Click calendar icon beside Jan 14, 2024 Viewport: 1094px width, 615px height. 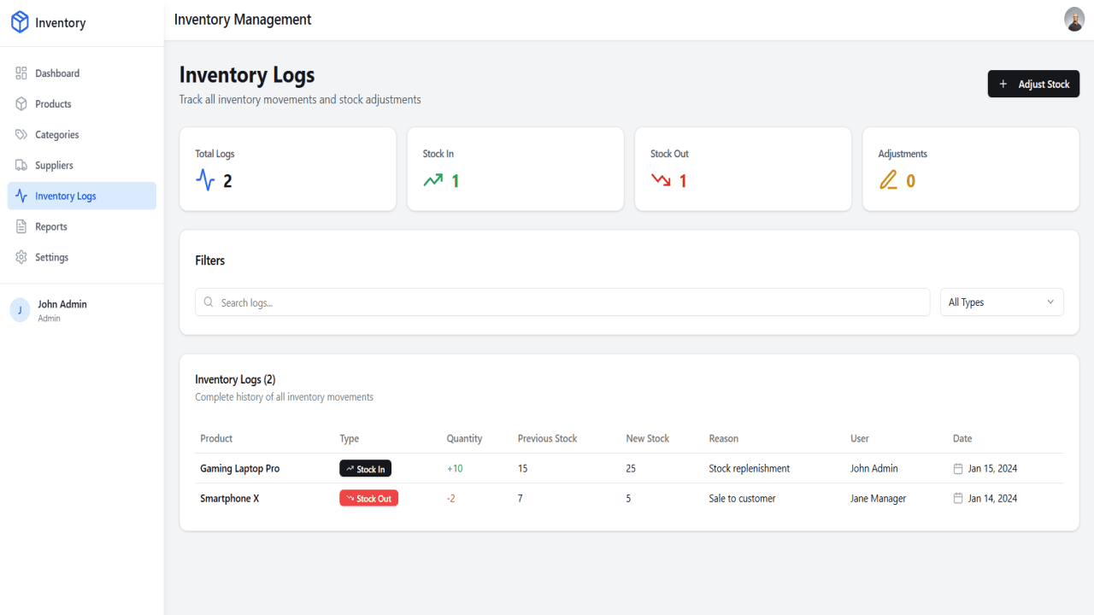click(958, 498)
